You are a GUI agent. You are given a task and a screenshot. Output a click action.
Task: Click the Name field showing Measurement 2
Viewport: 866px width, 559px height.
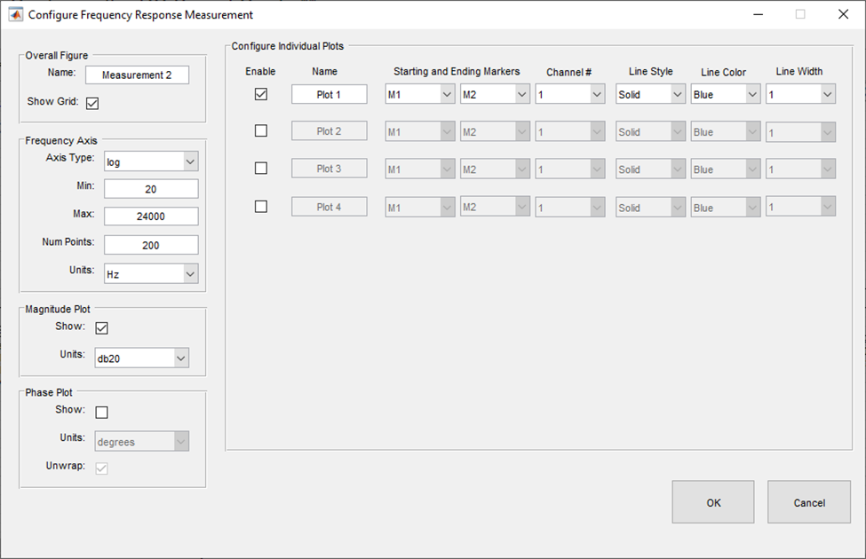[137, 75]
